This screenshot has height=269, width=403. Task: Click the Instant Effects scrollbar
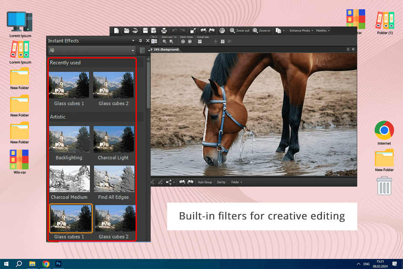(x=148, y=84)
